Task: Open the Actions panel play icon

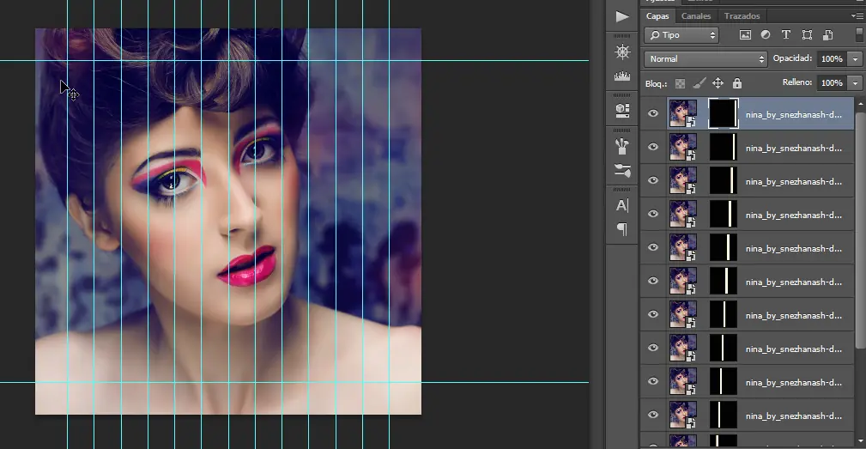Action: (622, 16)
